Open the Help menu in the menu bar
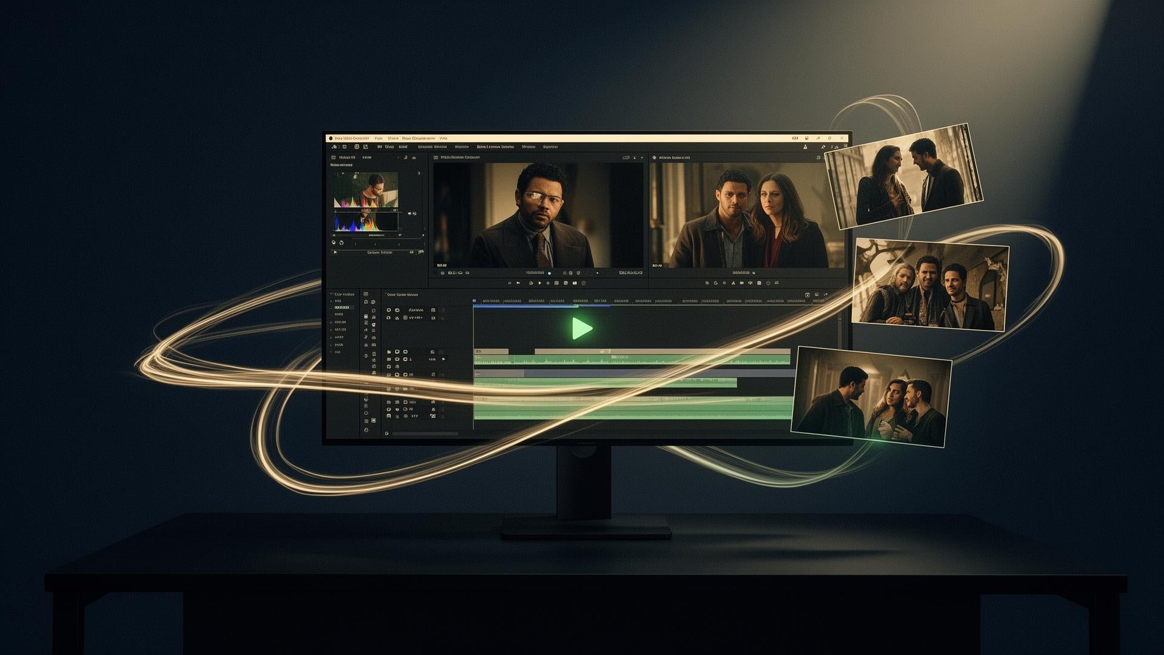The height and width of the screenshot is (655, 1164). pos(444,138)
